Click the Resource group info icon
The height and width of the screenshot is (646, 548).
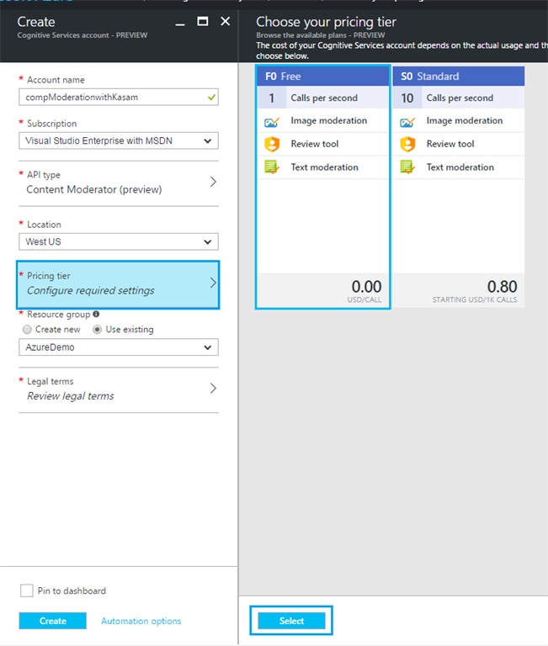96,314
